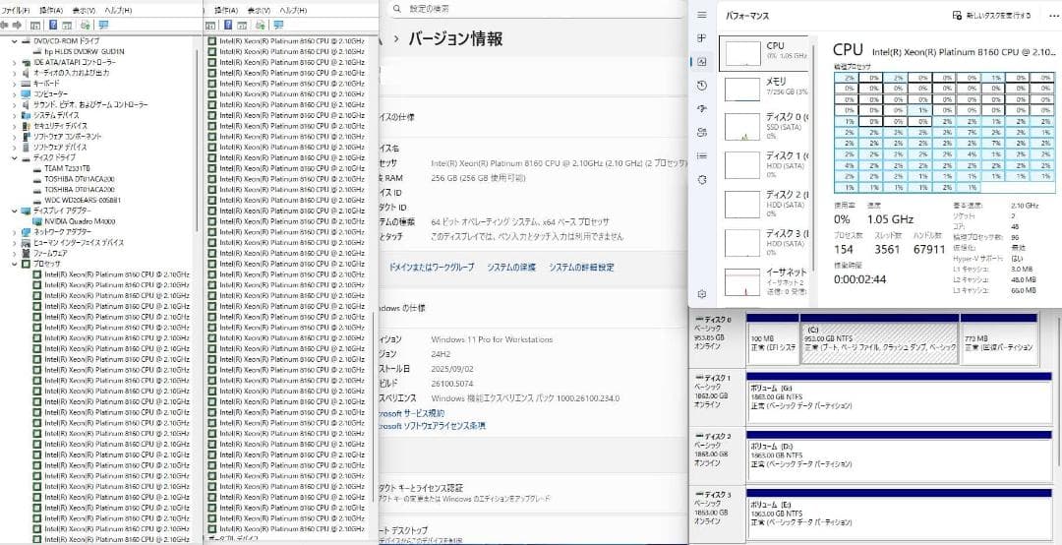Click the 設定の検索 search field
The height and width of the screenshot is (545, 1062).
point(535,9)
